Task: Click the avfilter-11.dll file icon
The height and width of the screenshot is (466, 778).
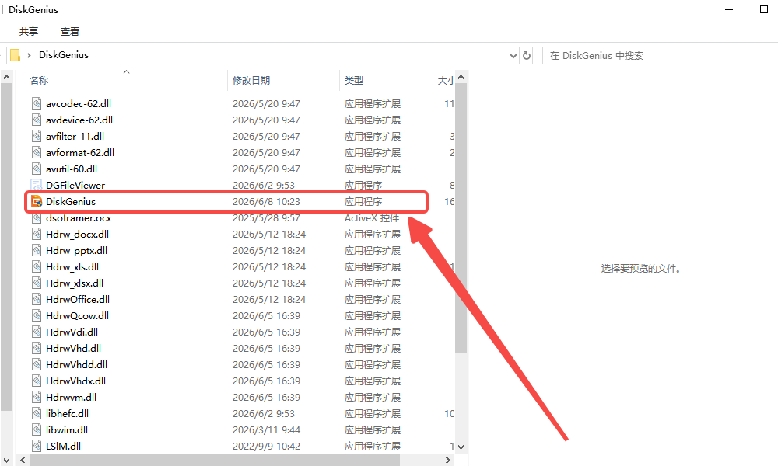Action: [37, 136]
